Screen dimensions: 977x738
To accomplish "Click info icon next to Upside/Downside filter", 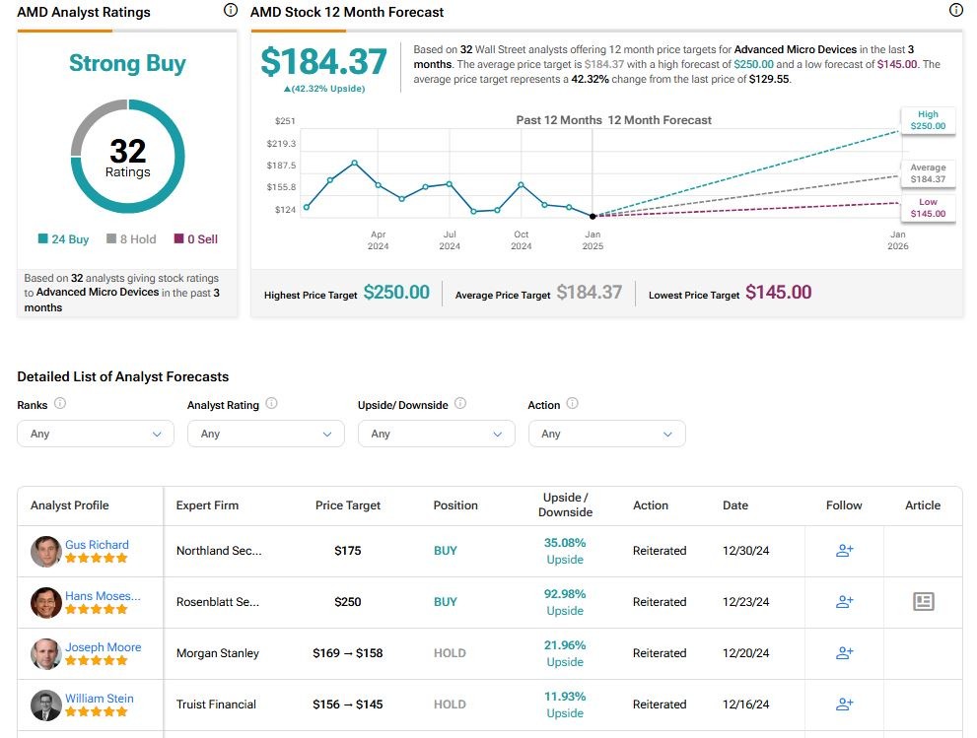I will (x=460, y=404).
